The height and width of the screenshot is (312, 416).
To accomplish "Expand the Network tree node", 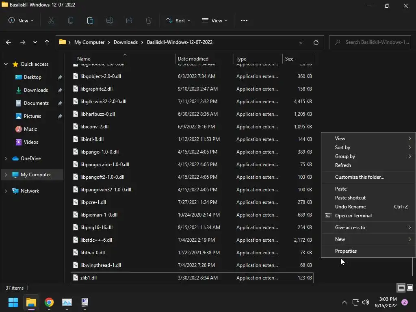I will coord(6,191).
